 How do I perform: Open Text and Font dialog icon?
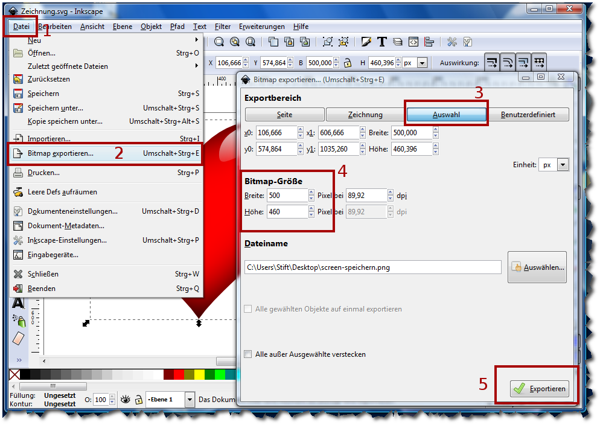click(x=382, y=42)
